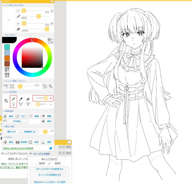
Task: Fit canvas to screen icon
Action: coord(12,86)
